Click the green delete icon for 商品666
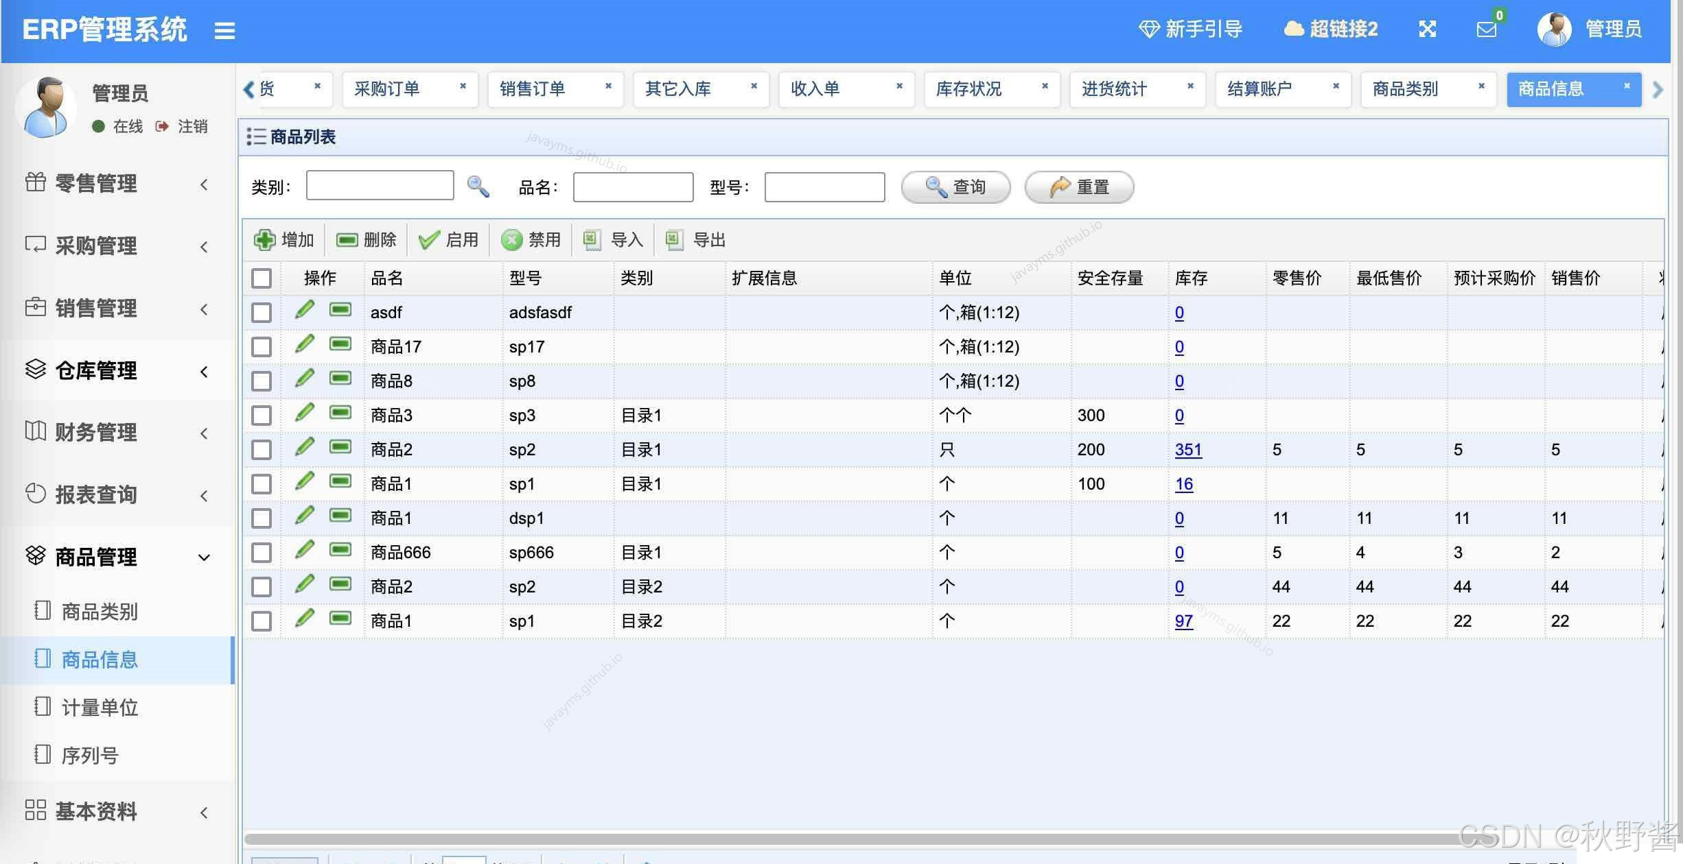 [340, 550]
